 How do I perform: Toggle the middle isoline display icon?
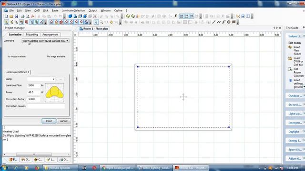(x=186, y=16)
